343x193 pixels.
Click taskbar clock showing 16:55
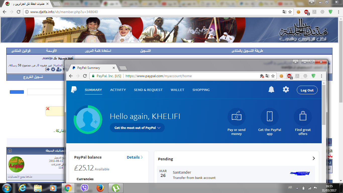329,186
